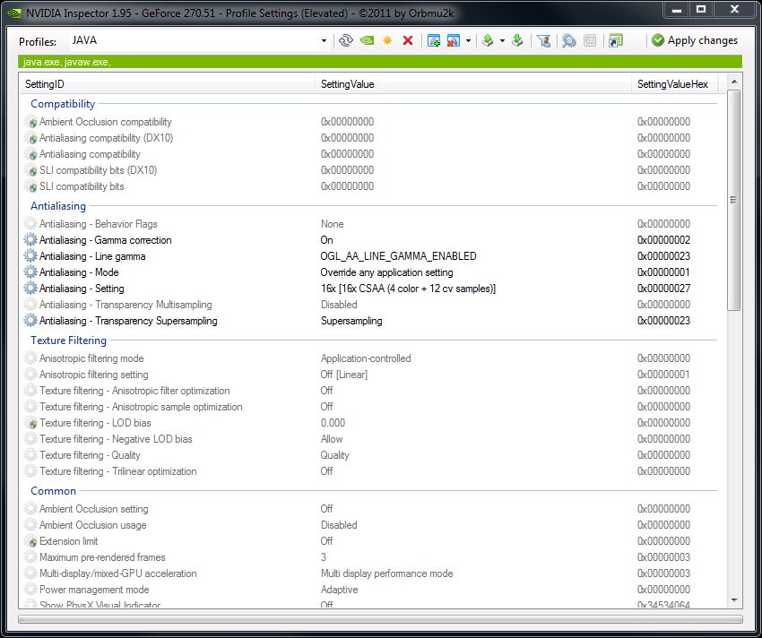
Task: Click the SettingValue column header
Action: pyautogui.click(x=473, y=84)
